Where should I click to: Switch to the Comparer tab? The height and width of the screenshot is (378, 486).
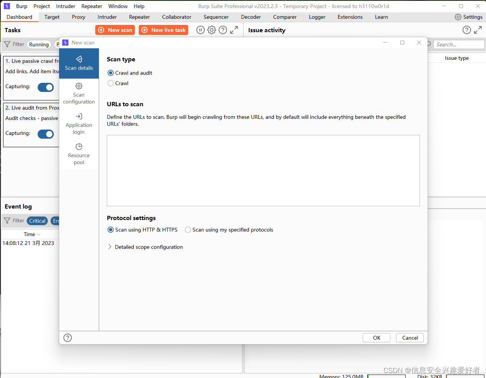pyautogui.click(x=285, y=17)
